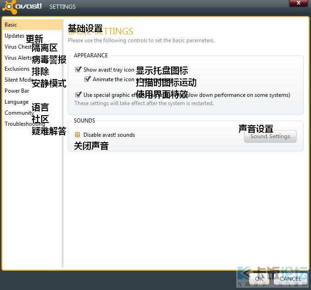Toggle Use special graphic effects checkbox
This screenshot has height=290, width=311.
tap(78, 95)
